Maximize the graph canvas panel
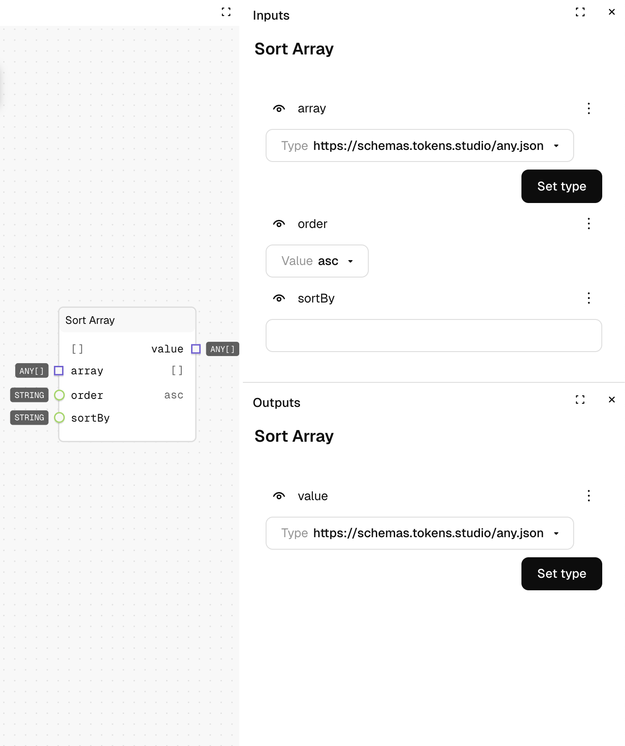The image size is (625, 746). (x=226, y=12)
